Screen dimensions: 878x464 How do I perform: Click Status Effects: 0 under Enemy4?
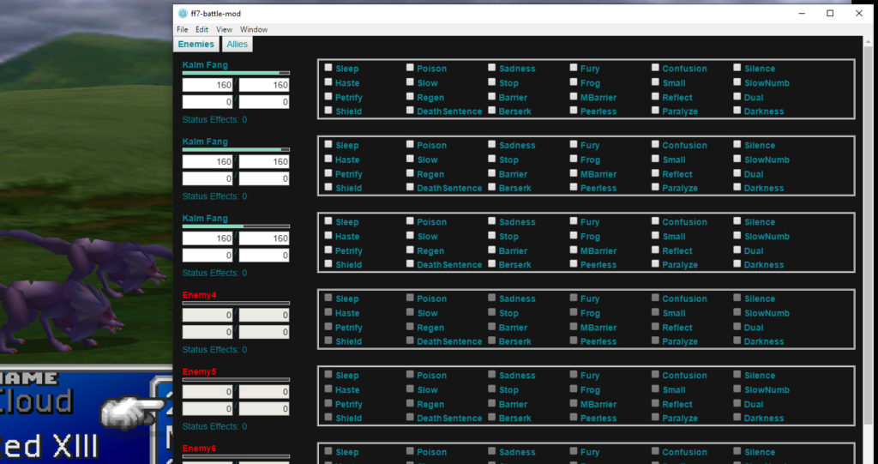point(214,350)
